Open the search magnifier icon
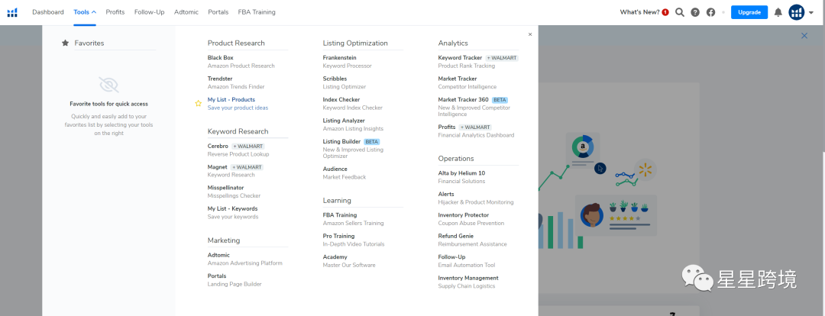The height and width of the screenshot is (316, 825). [x=680, y=12]
